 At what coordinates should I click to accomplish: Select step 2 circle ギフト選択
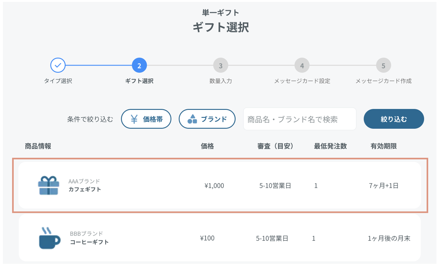point(139,66)
